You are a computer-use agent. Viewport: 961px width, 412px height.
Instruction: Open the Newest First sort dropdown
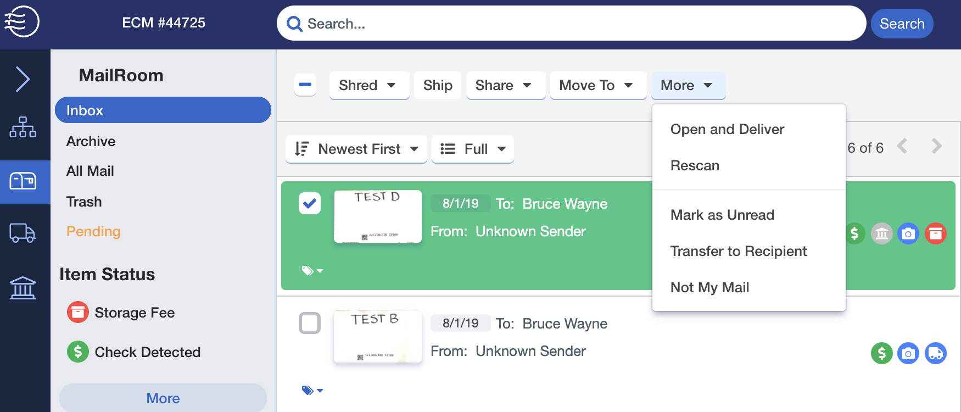coord(356,149)
